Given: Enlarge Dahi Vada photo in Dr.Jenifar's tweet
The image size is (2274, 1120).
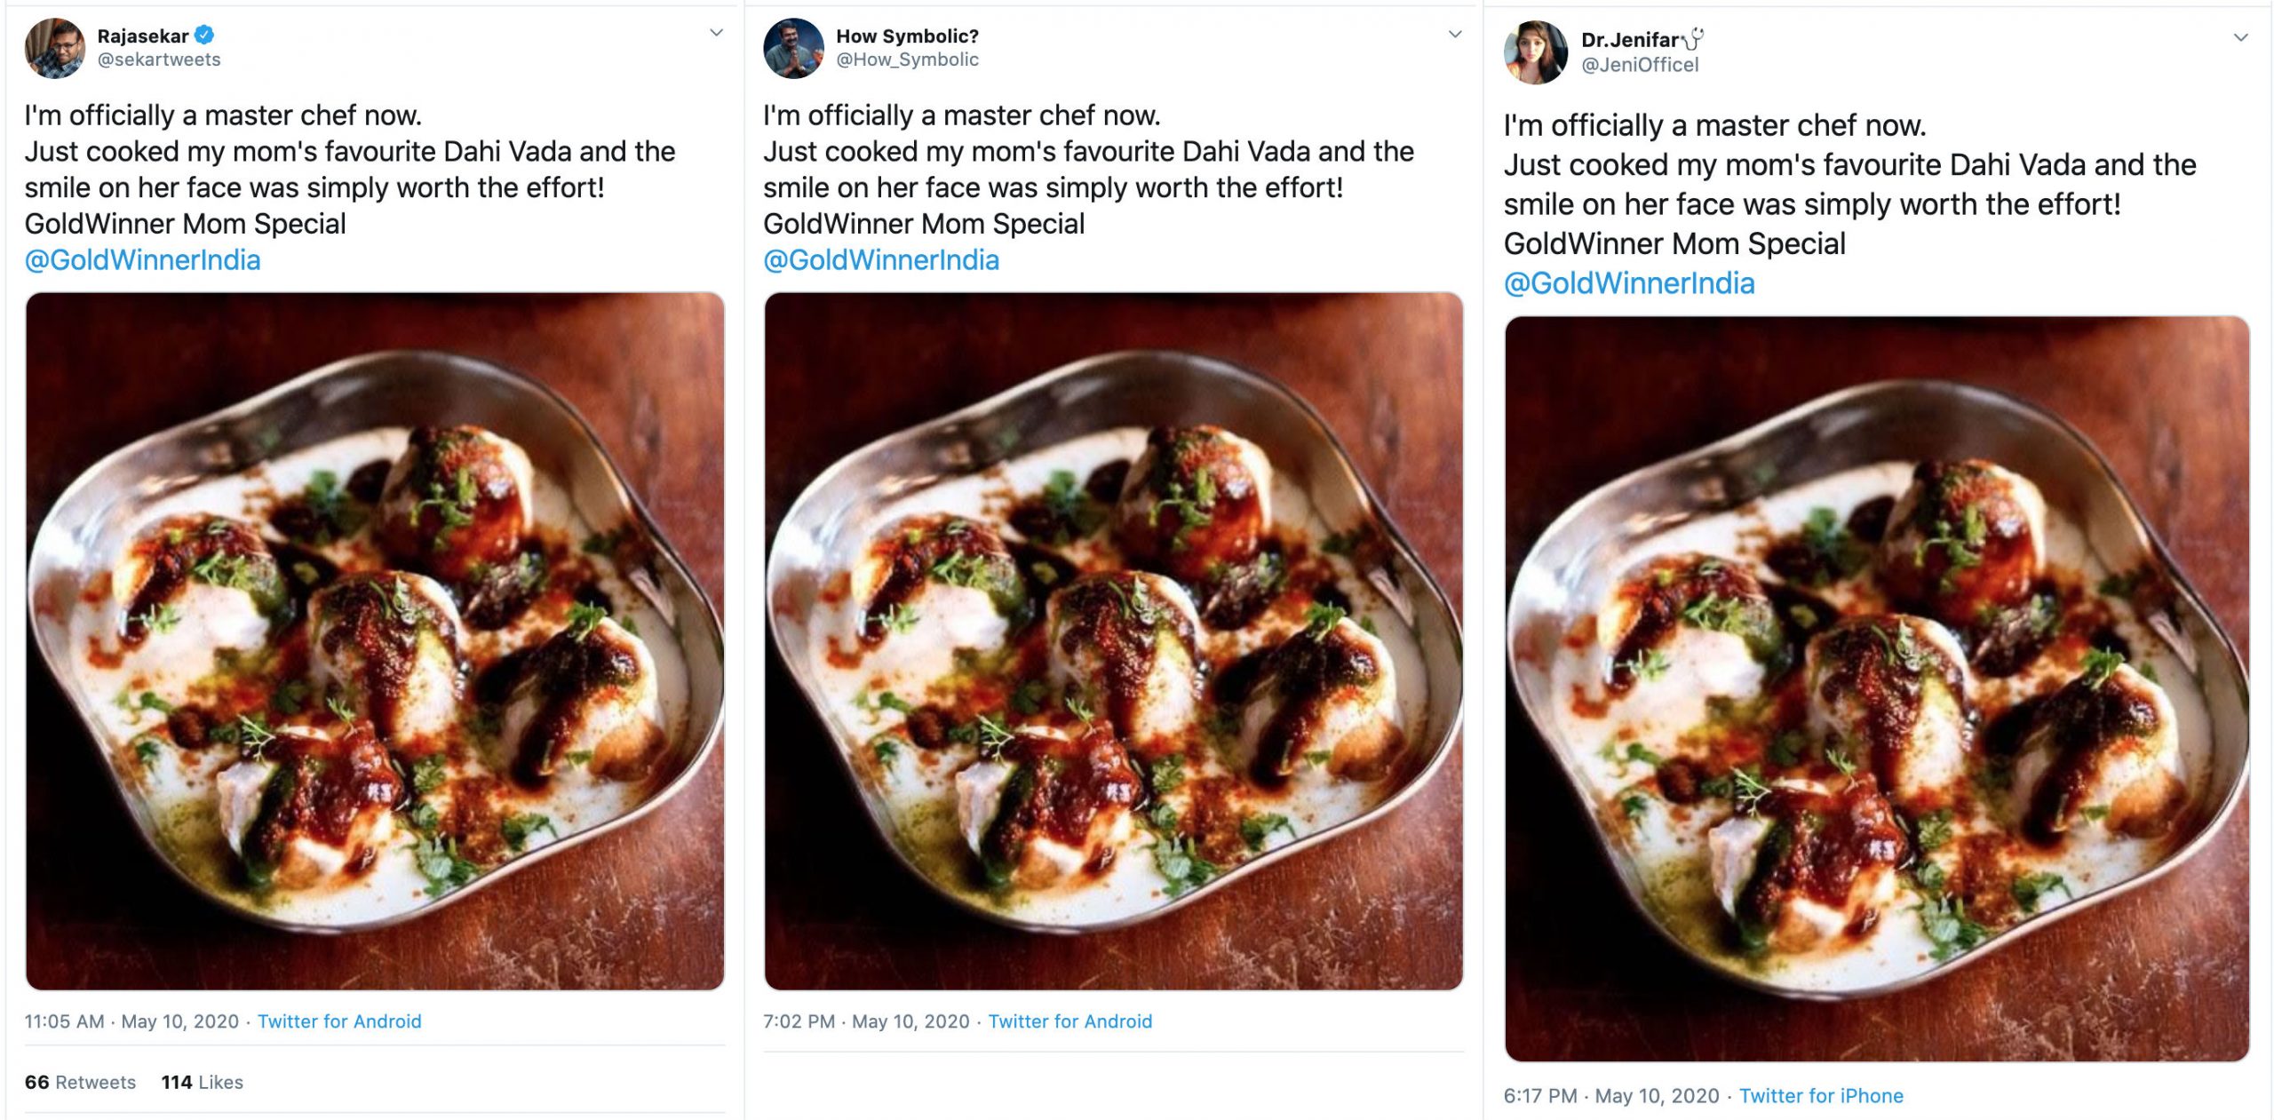Looking at the screenshot, I should pyautogui.click(x=1876, y=688).
